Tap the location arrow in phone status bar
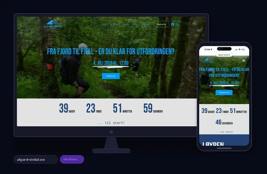Viewport: 267px width, 174px height. point(211,49)
